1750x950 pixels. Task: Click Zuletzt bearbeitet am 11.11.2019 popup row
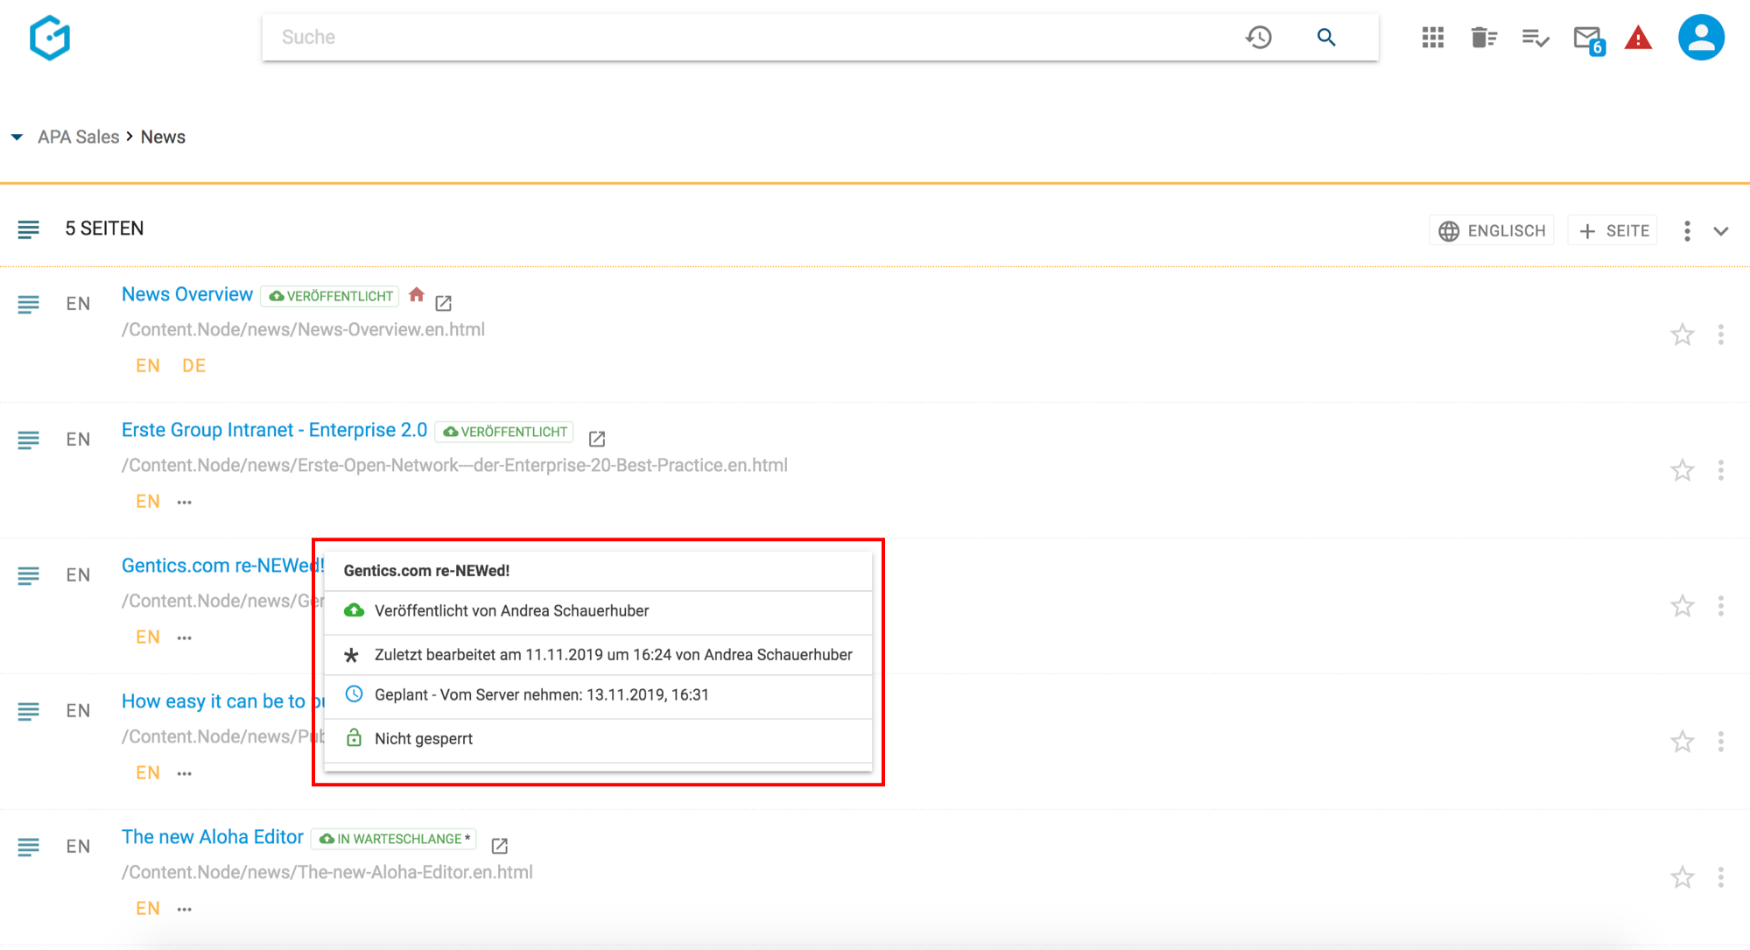(x=598, y=655)
